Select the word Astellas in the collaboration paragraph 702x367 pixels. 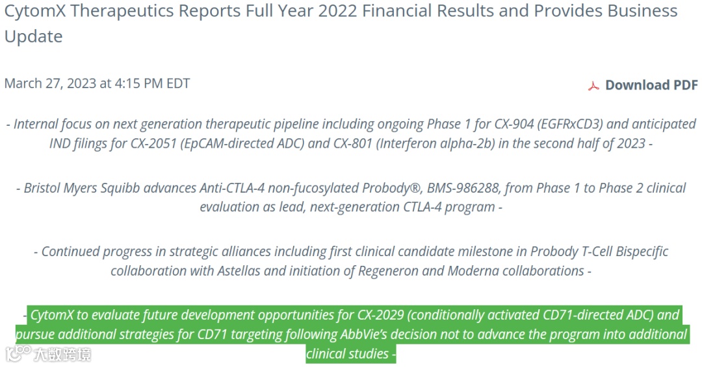(239, 271)
